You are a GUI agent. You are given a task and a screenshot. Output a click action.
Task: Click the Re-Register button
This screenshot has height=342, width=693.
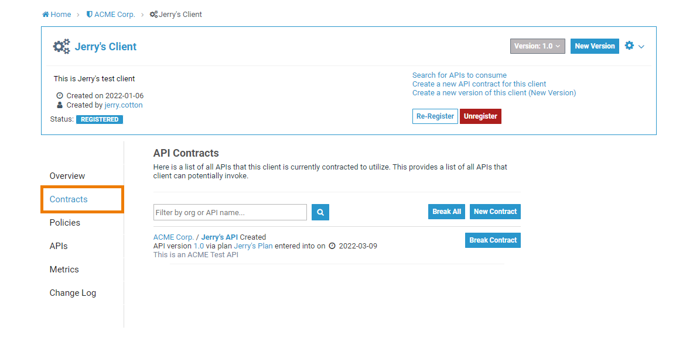pos(435,116)
